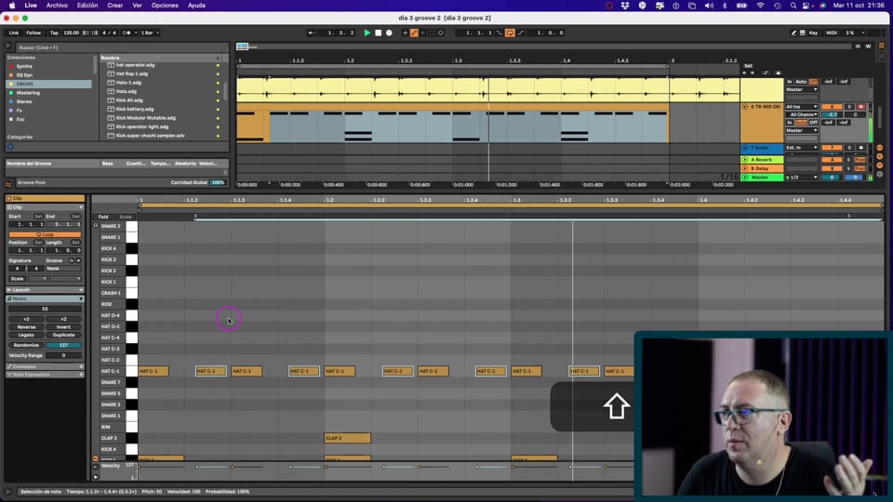
Task: Open the All Ins input dropdown
Action: pyautogui.click(x=802, y=107)
